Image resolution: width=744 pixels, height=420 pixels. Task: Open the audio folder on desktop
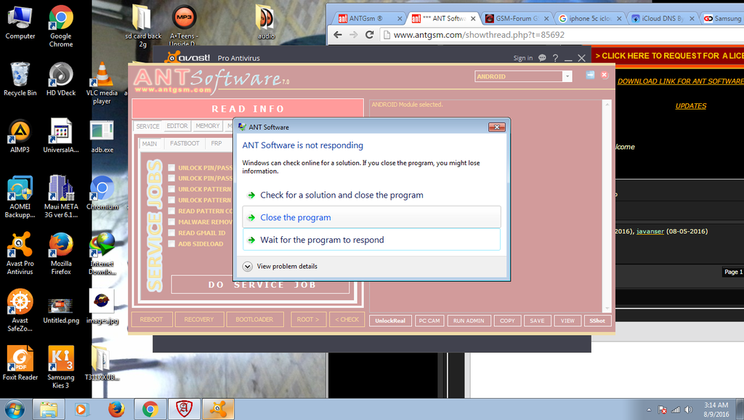pyautogui.click(x=266, y=23)
